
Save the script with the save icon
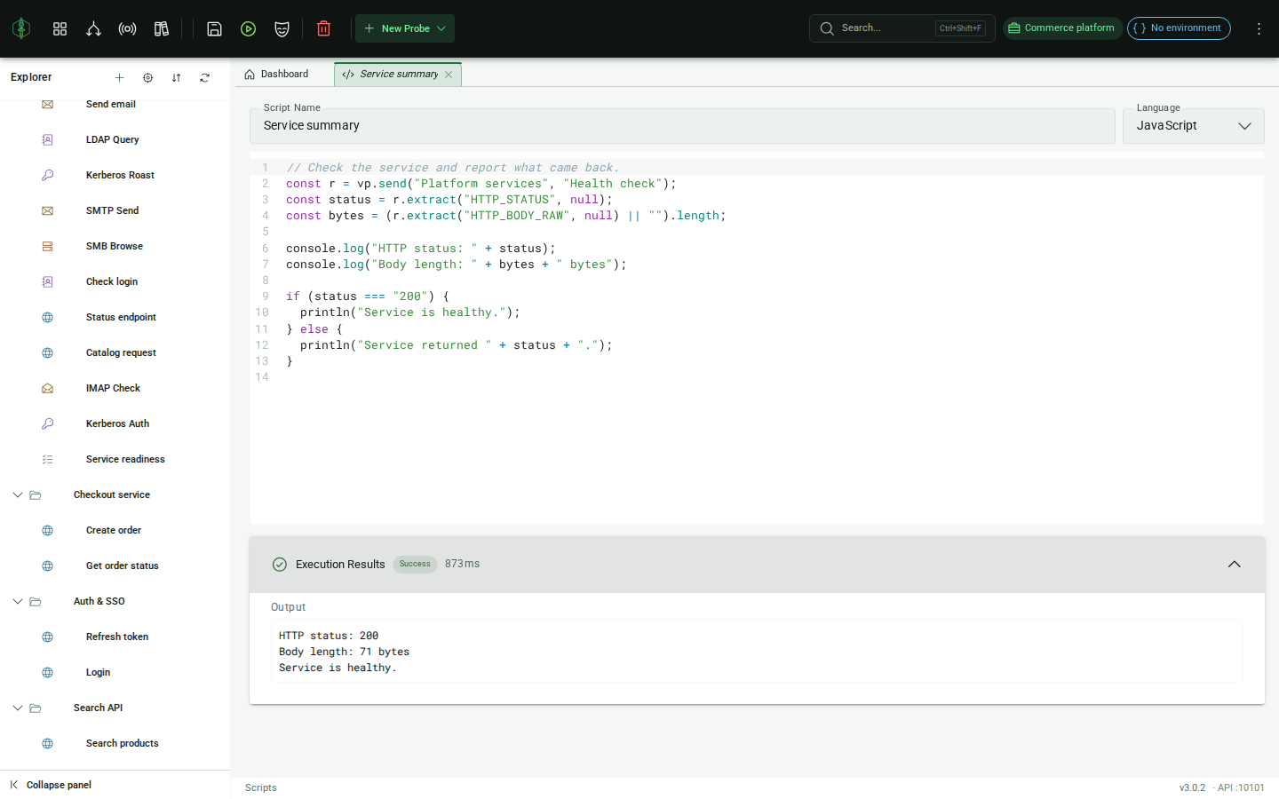214,28
